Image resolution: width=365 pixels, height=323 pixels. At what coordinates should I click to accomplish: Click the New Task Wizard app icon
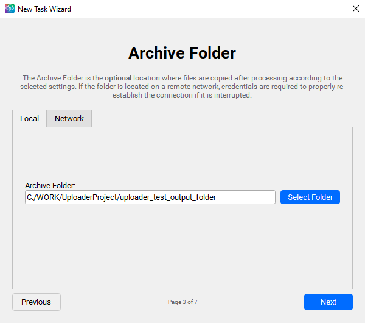[x=10, y=9]
